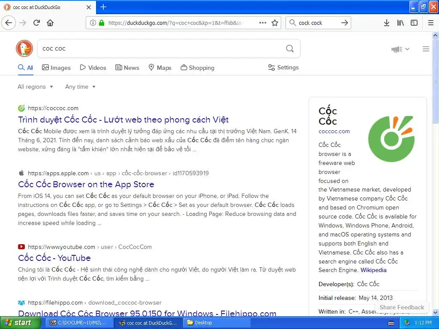
Task: Click the Developer(s) Cốc Cốc text
Action: [x=349, y=284]
